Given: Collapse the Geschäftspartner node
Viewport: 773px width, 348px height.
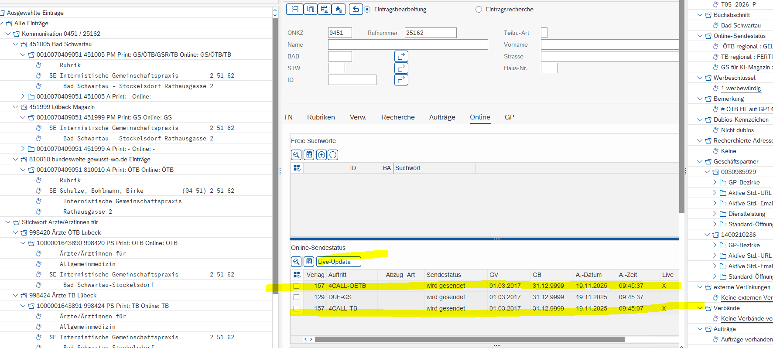Looking at the screenshot, I should coord(700,161).
